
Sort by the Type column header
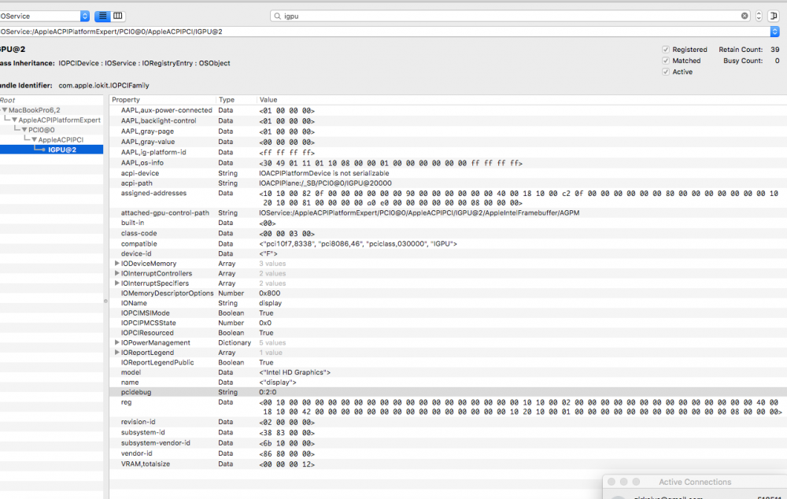(236, 100)
